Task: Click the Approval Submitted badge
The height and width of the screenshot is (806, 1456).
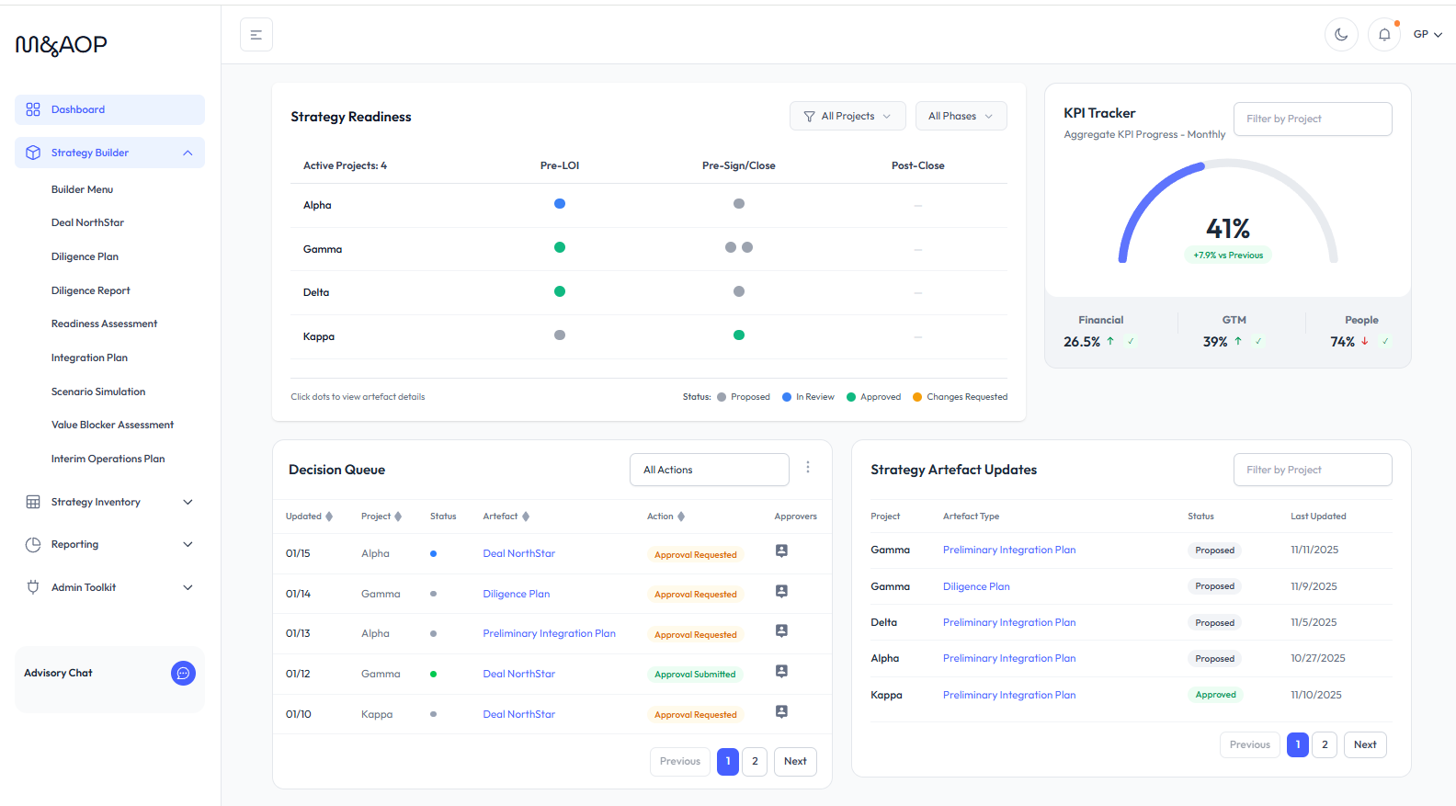Action: [x=695, y=675]
